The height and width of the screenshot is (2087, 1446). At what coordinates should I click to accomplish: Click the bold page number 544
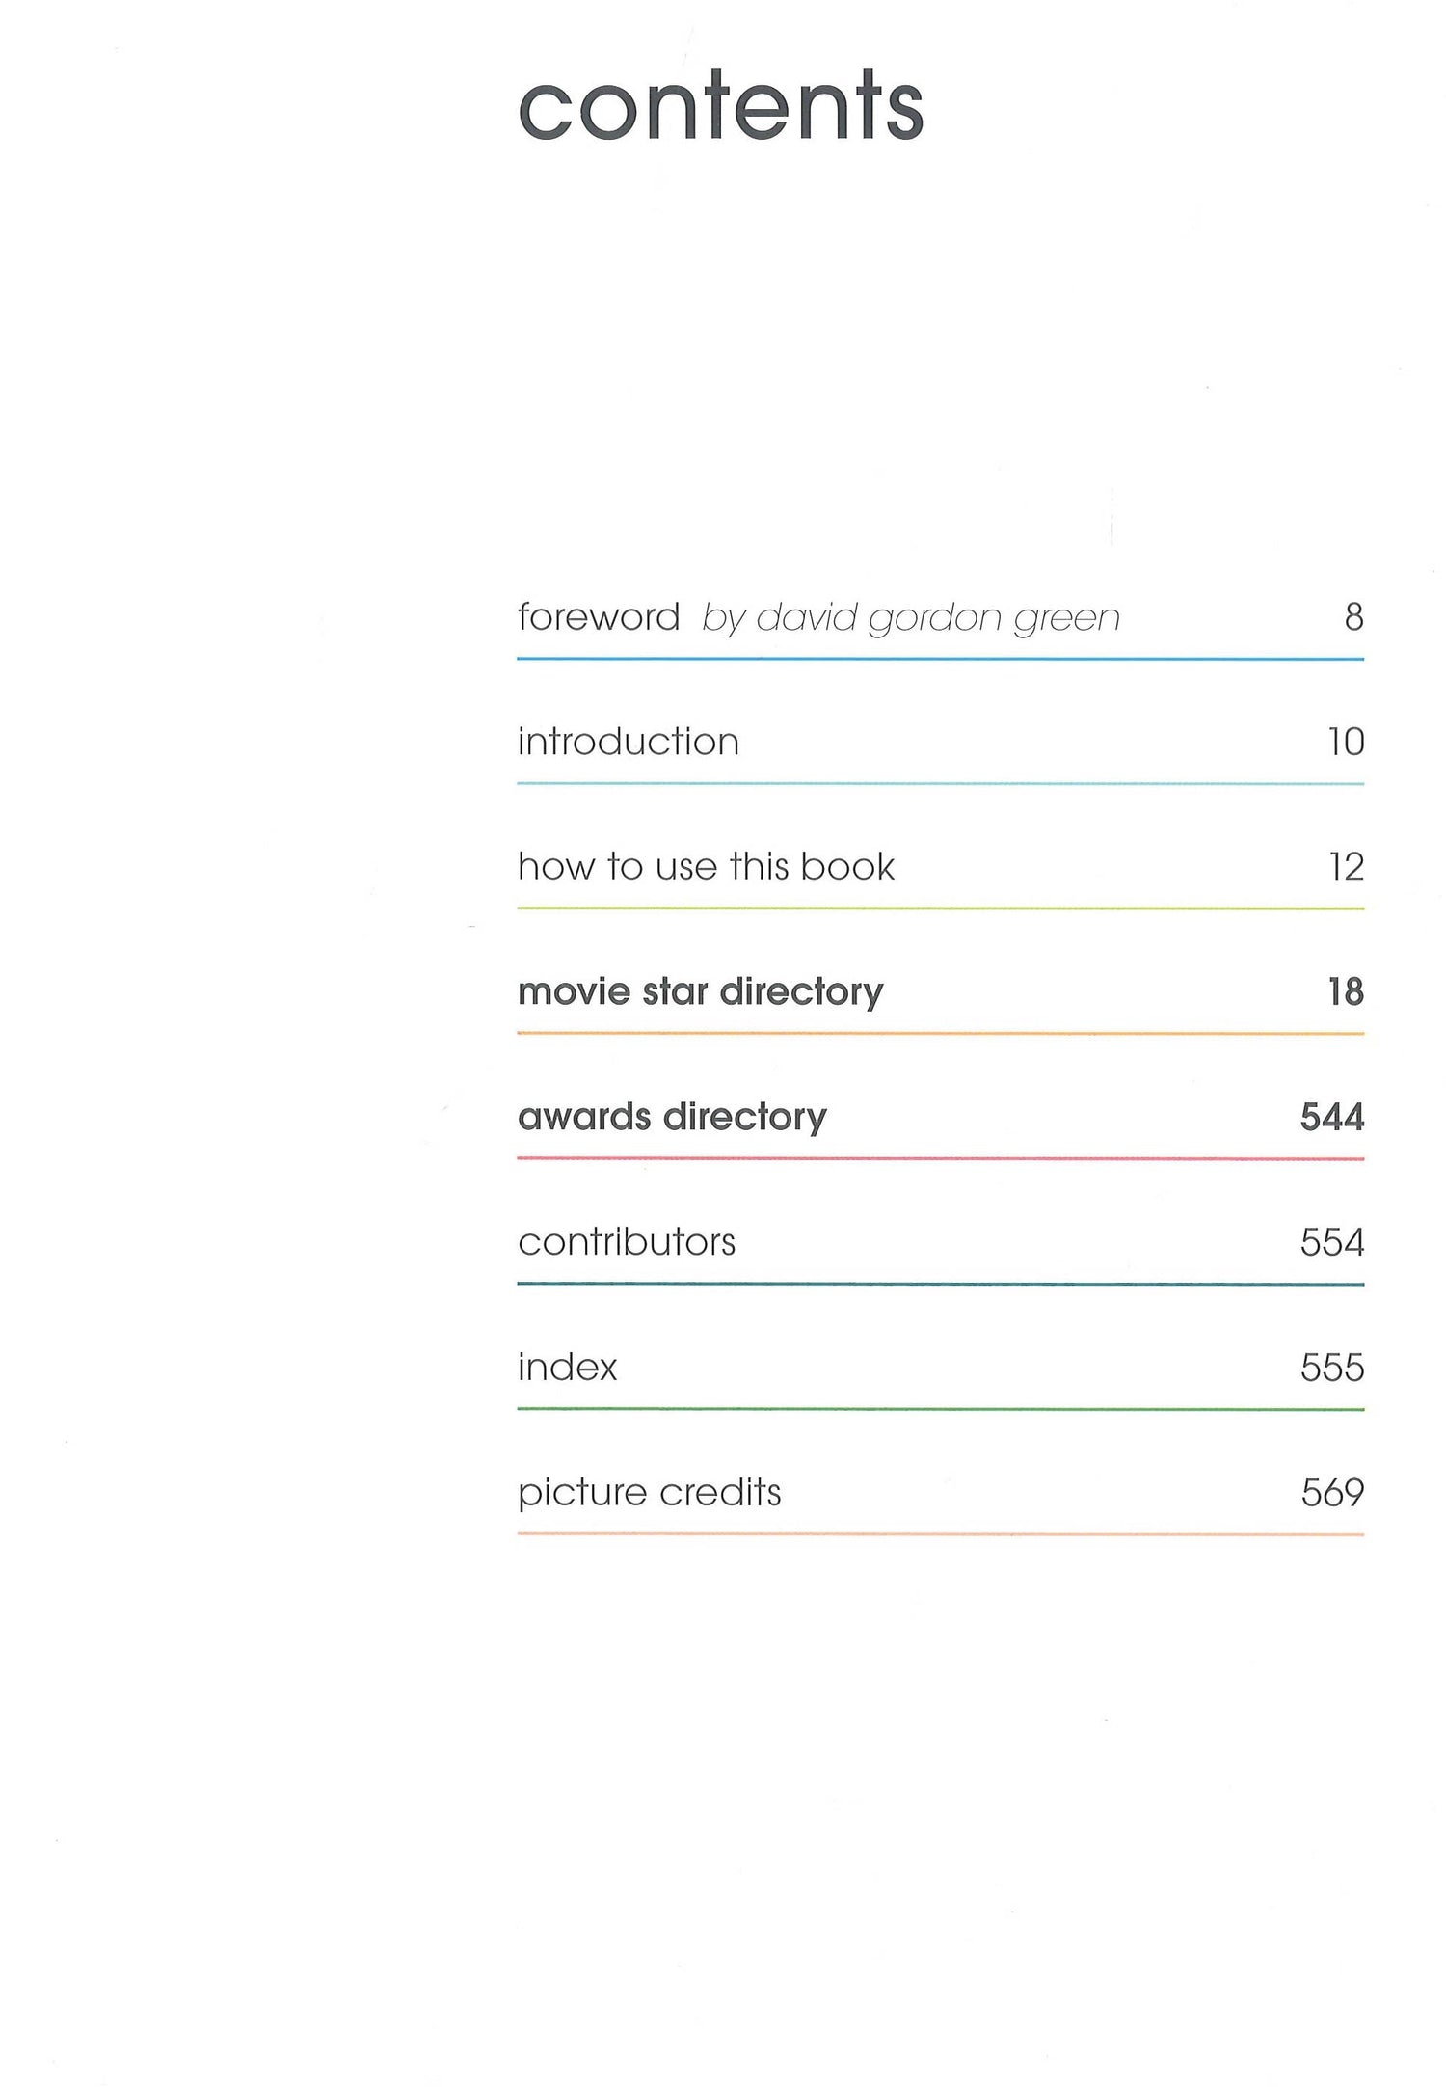click(1331, 1117)
